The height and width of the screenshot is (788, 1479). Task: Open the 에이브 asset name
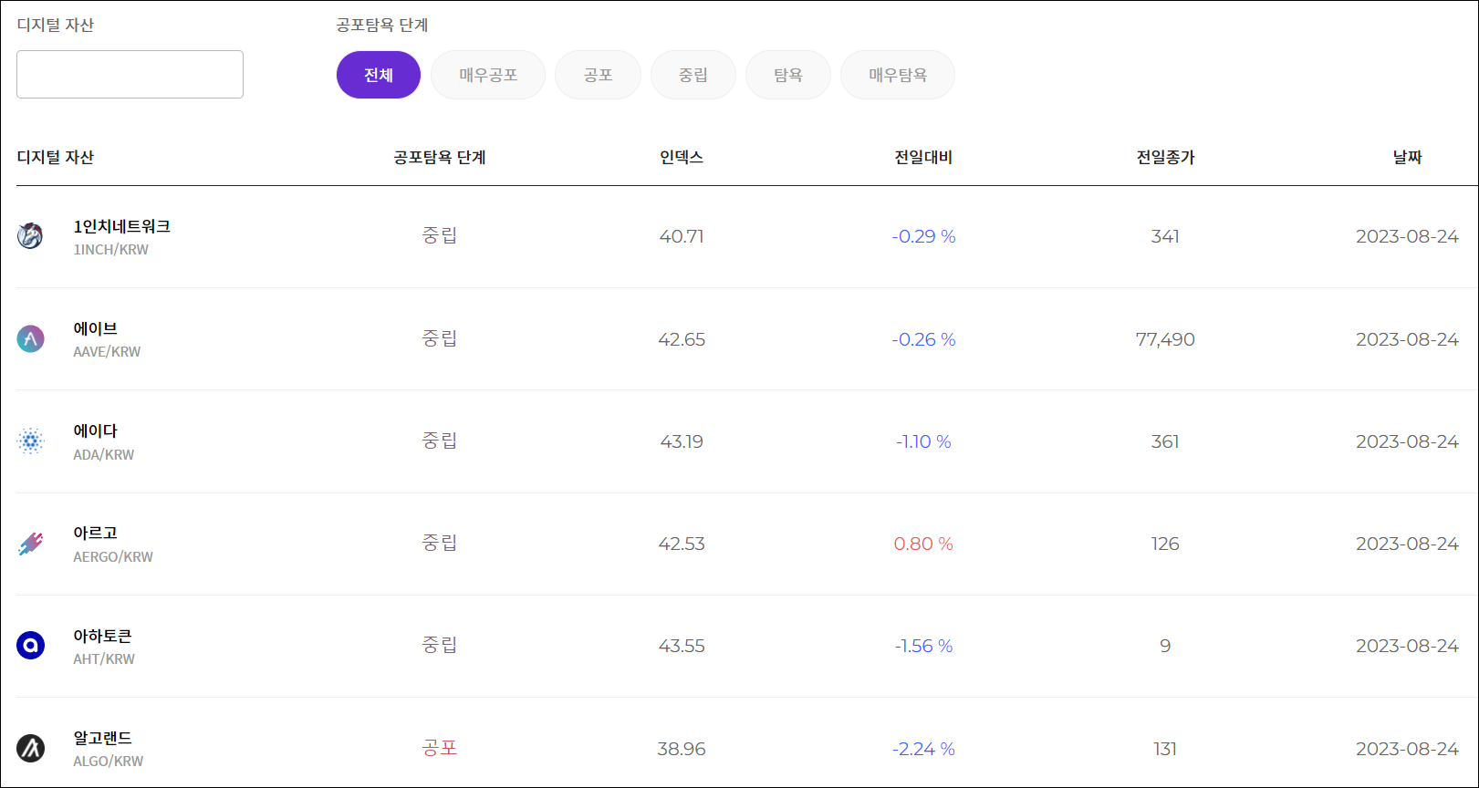click(96, 328)
